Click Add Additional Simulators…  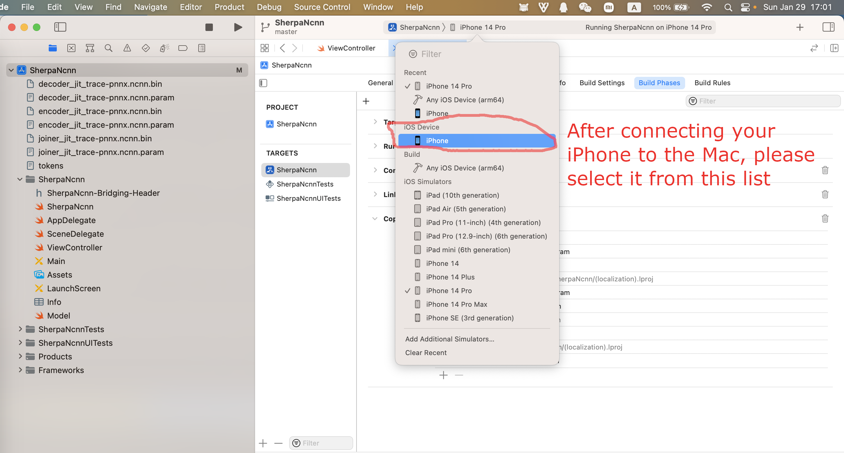450,339
